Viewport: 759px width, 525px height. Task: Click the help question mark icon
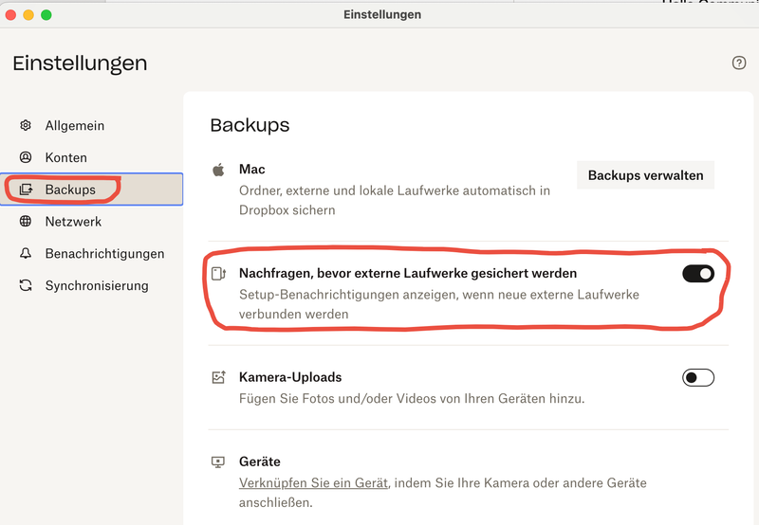[x=739, y=63]
